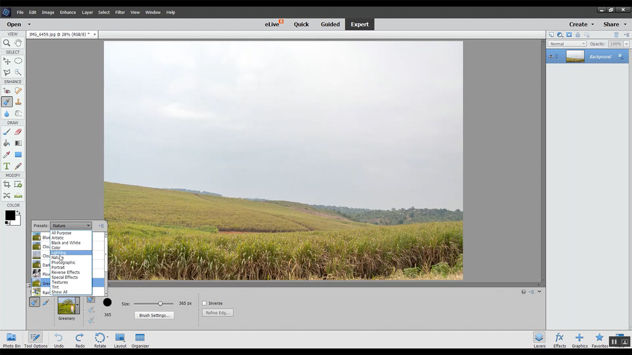Choose the Eraser tool
632x355 pixels.
[18, 132]
